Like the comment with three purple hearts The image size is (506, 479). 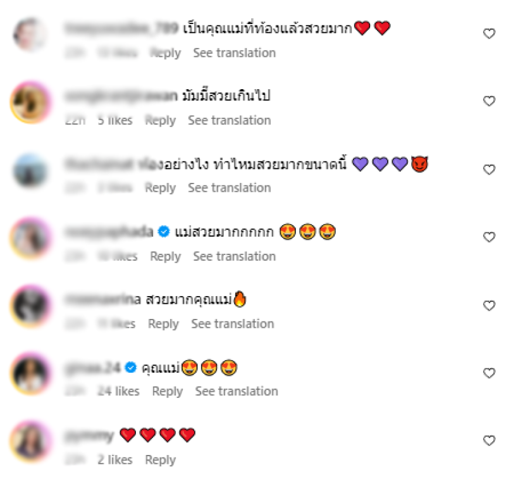(489, 170)
